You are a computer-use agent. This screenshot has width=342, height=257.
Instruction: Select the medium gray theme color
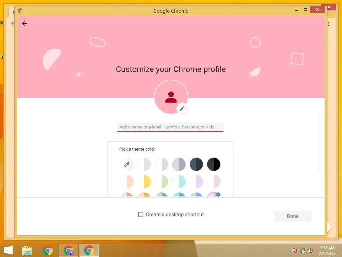(x=179, y=164)
